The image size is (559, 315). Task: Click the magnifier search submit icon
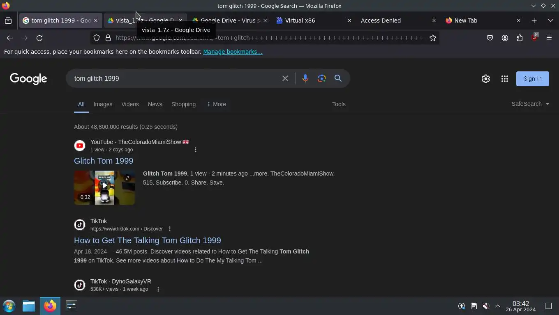point(338,78)
